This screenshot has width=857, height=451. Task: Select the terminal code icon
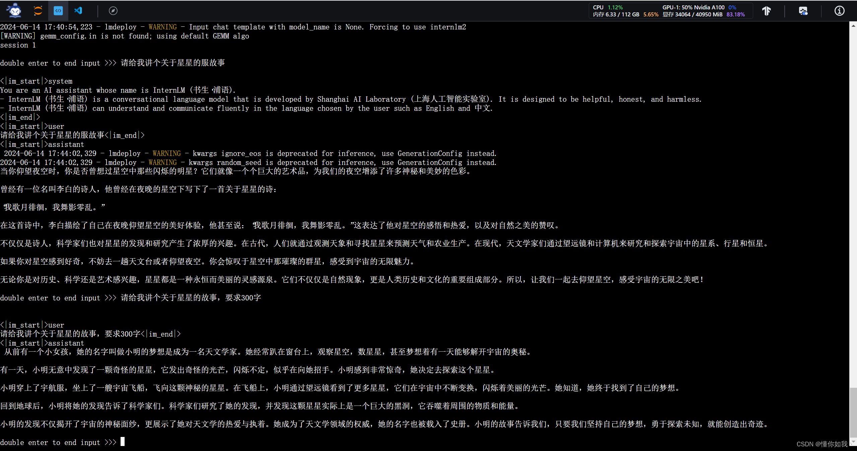coord(58,11)
